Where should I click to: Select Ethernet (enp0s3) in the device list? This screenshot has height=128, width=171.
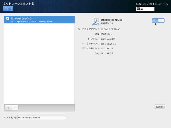tap(39, 20)
